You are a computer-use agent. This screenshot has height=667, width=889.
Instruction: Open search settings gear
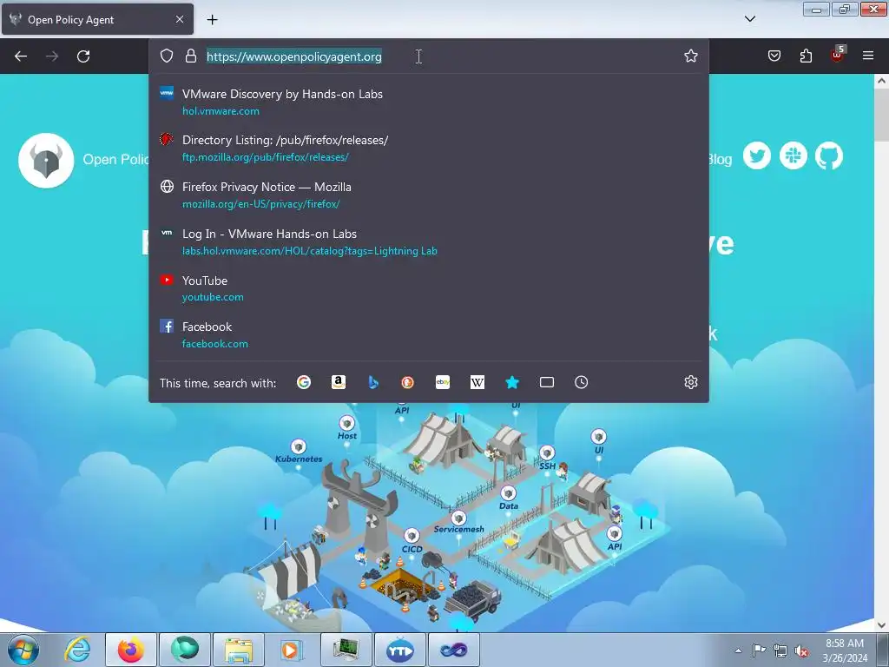[690, 382]
